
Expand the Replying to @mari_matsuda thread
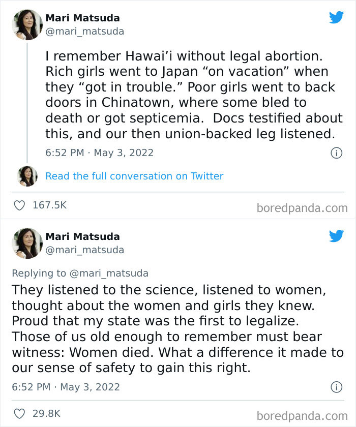coord(79,273)
